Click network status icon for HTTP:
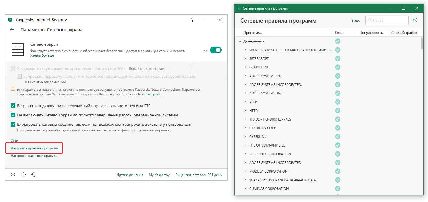The width and height of the screenshot is (428, 202). pyautogui.click(x=338, y=110)
